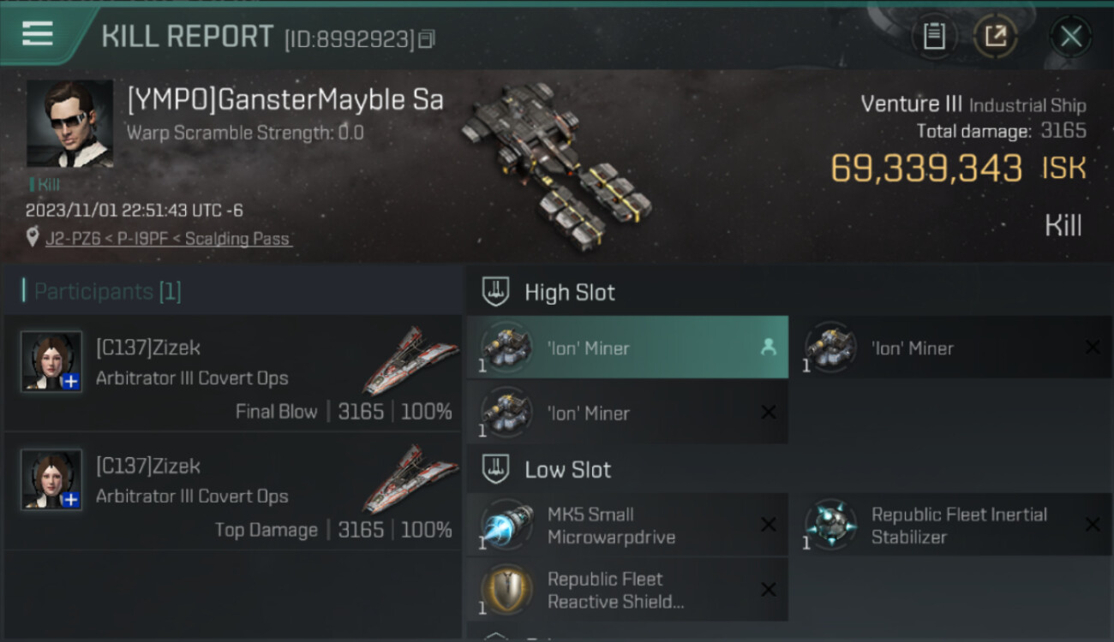Select Republic Fleet Reactive Shield module
The height and width of the screenshot is (642, 1114).
click(627, 590)
